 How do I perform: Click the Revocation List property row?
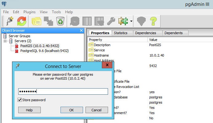pyautogui.click(x=127, y=87)
